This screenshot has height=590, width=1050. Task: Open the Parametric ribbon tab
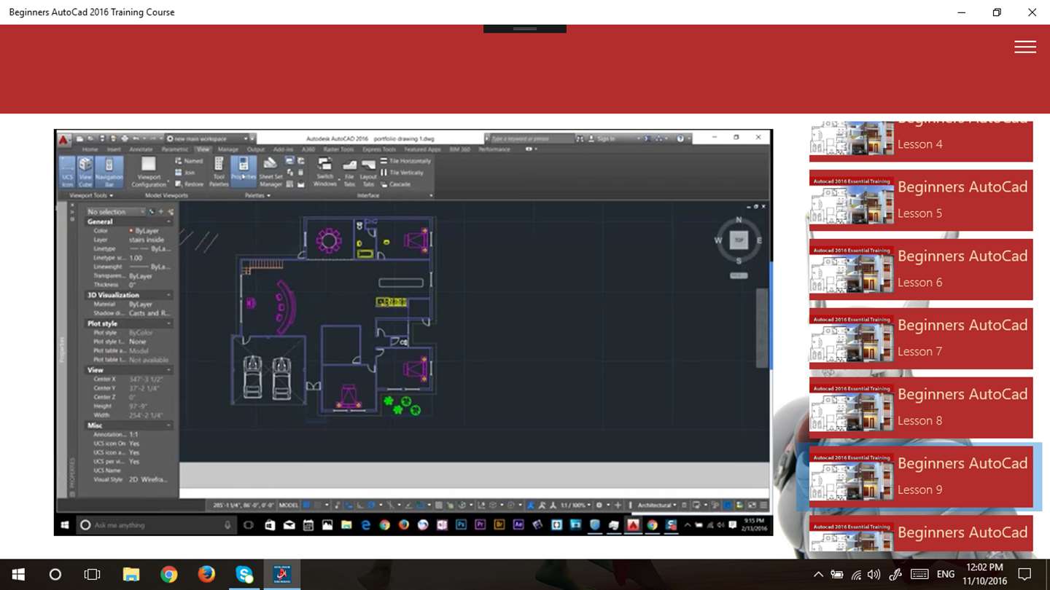(x=174, y=149)
